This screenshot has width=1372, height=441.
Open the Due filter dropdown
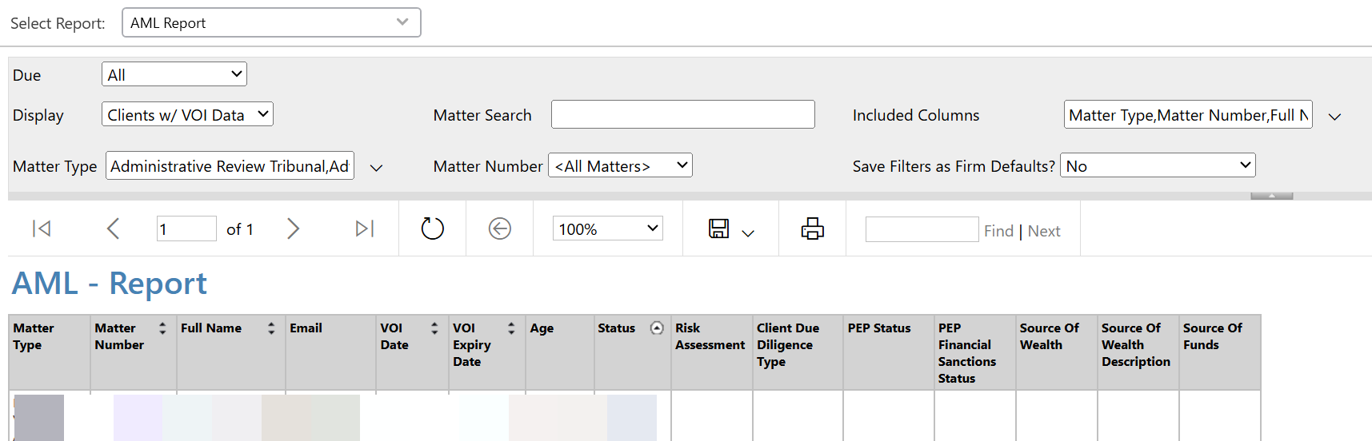pyautogui.click(x=174, y=74)
